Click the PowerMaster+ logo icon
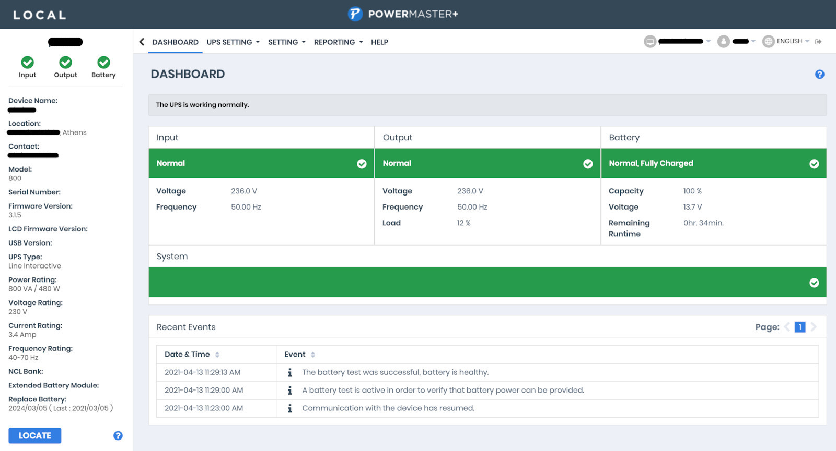This screenshot has width=836, height=451. pos(355,14)
